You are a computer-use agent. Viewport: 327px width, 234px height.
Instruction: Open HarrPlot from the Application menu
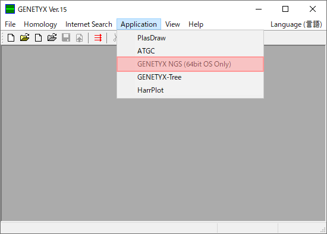(x=190, y=90)
